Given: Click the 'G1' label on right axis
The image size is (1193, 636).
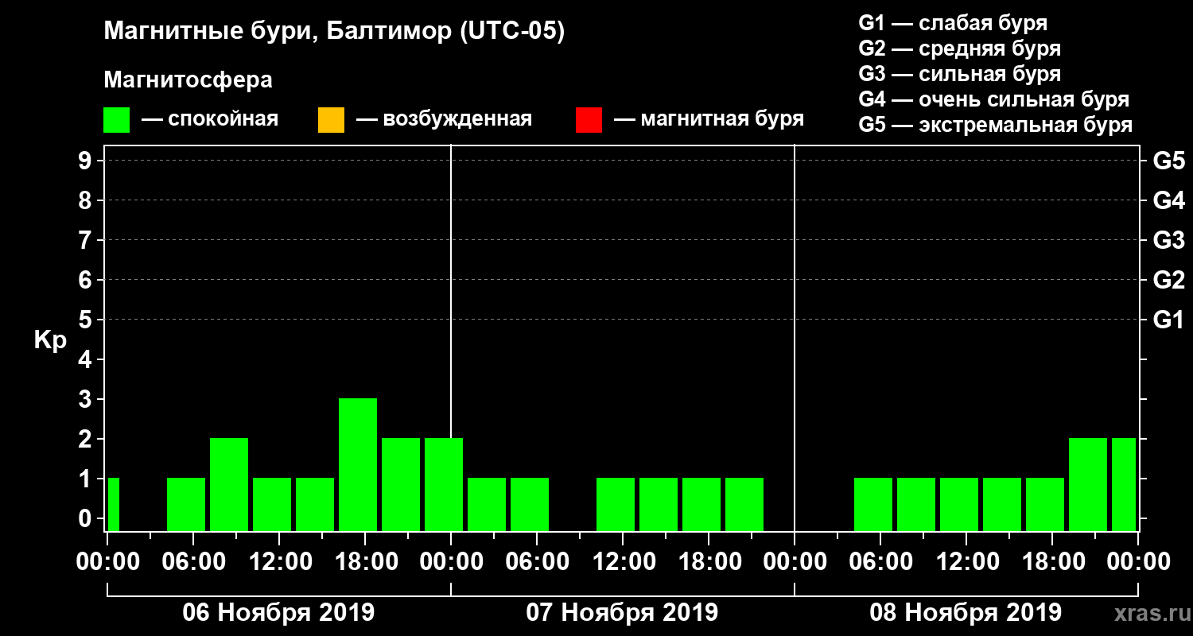Looking at the screenshot, I should point(1168,320).
